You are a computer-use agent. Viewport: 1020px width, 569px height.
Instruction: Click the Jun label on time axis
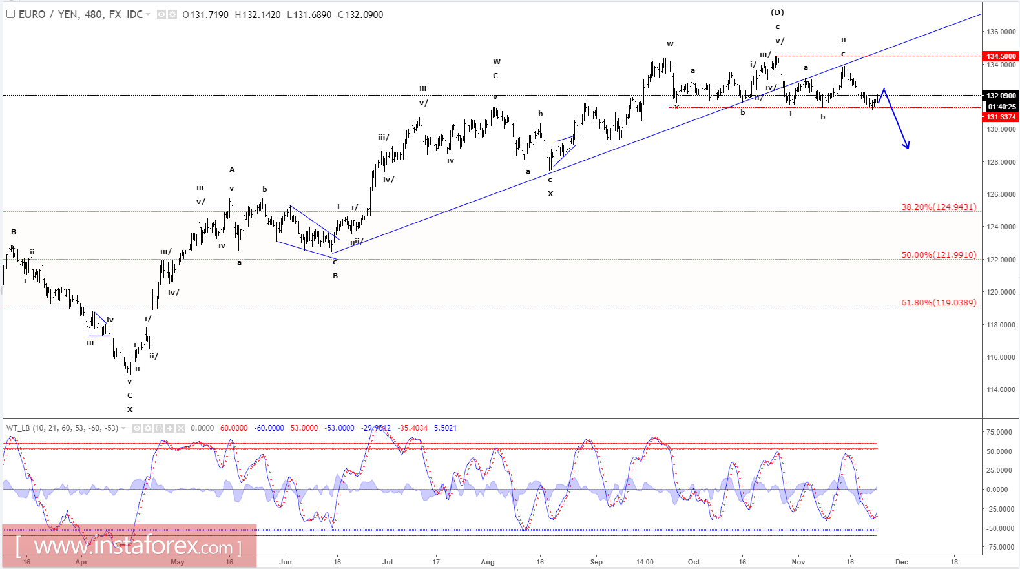tap(286, 562)
